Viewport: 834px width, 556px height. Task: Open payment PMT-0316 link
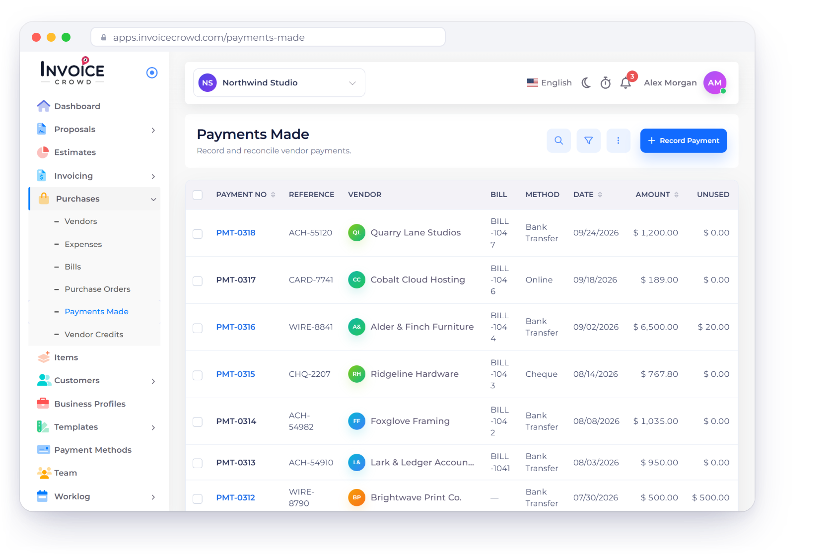click(236, 327)
